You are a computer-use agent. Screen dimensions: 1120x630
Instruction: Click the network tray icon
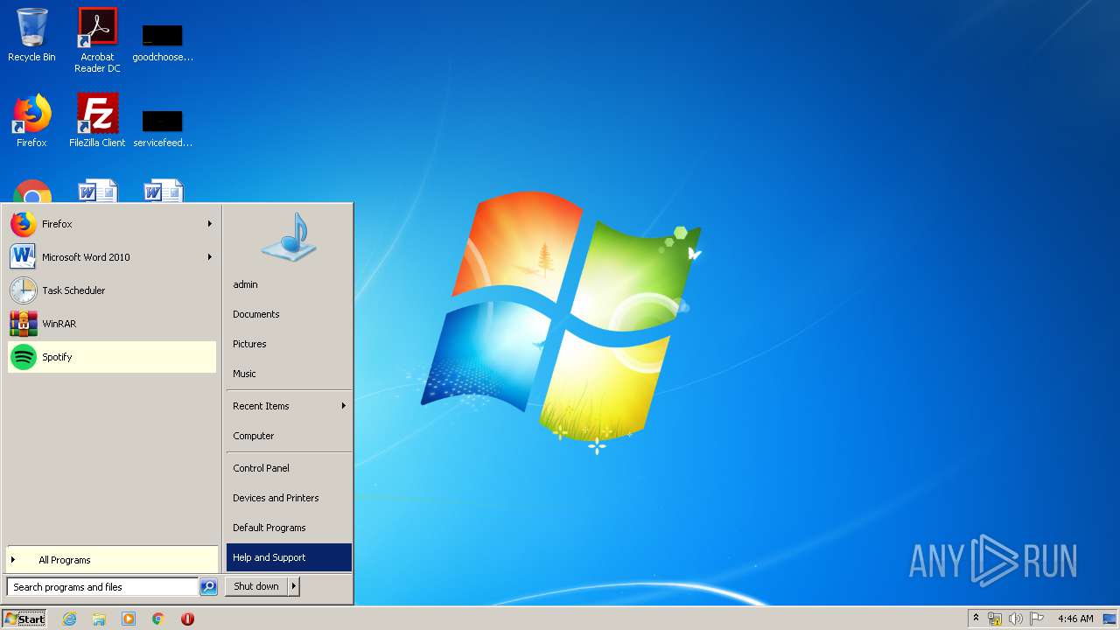(995, 619)
